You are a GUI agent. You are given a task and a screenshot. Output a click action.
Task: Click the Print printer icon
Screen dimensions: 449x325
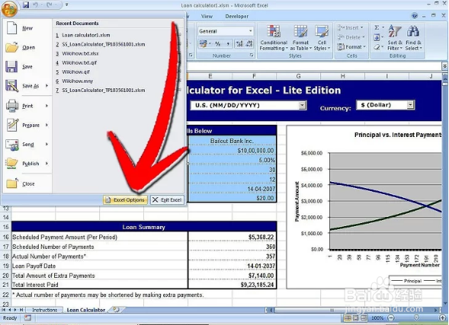[12, 106]
